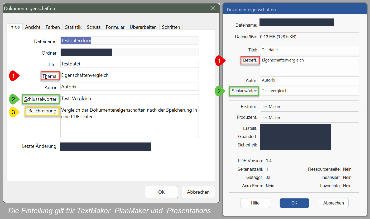Open the Farben tab
This screenshot has width=370, height=219.
(x=53, y=27)
